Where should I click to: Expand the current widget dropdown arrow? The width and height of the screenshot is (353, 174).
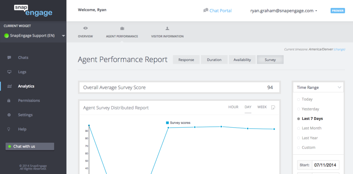[63, 36]
